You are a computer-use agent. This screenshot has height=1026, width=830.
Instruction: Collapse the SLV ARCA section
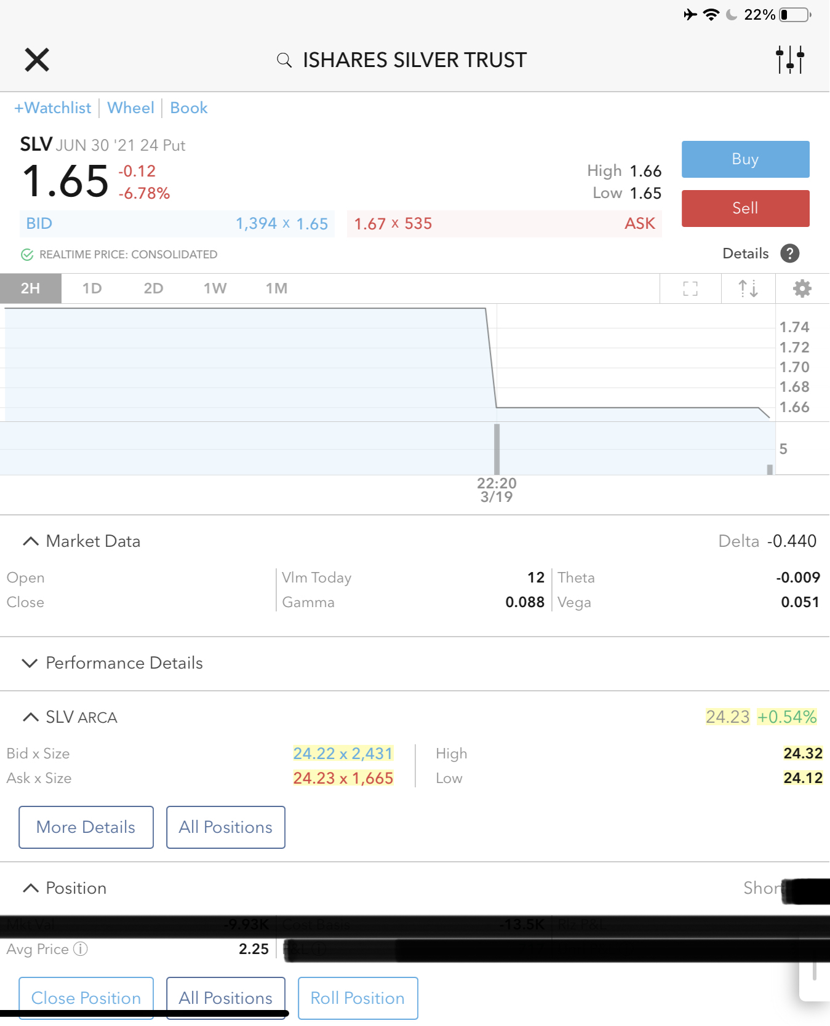pyautogui.click(x=30, y=717)
